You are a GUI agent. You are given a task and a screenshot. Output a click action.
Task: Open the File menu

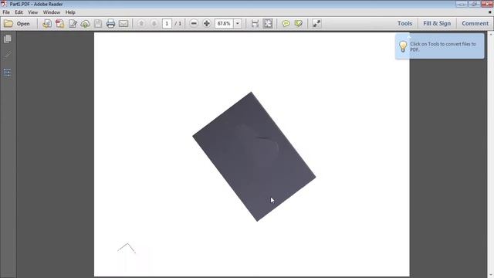(6, 12)
